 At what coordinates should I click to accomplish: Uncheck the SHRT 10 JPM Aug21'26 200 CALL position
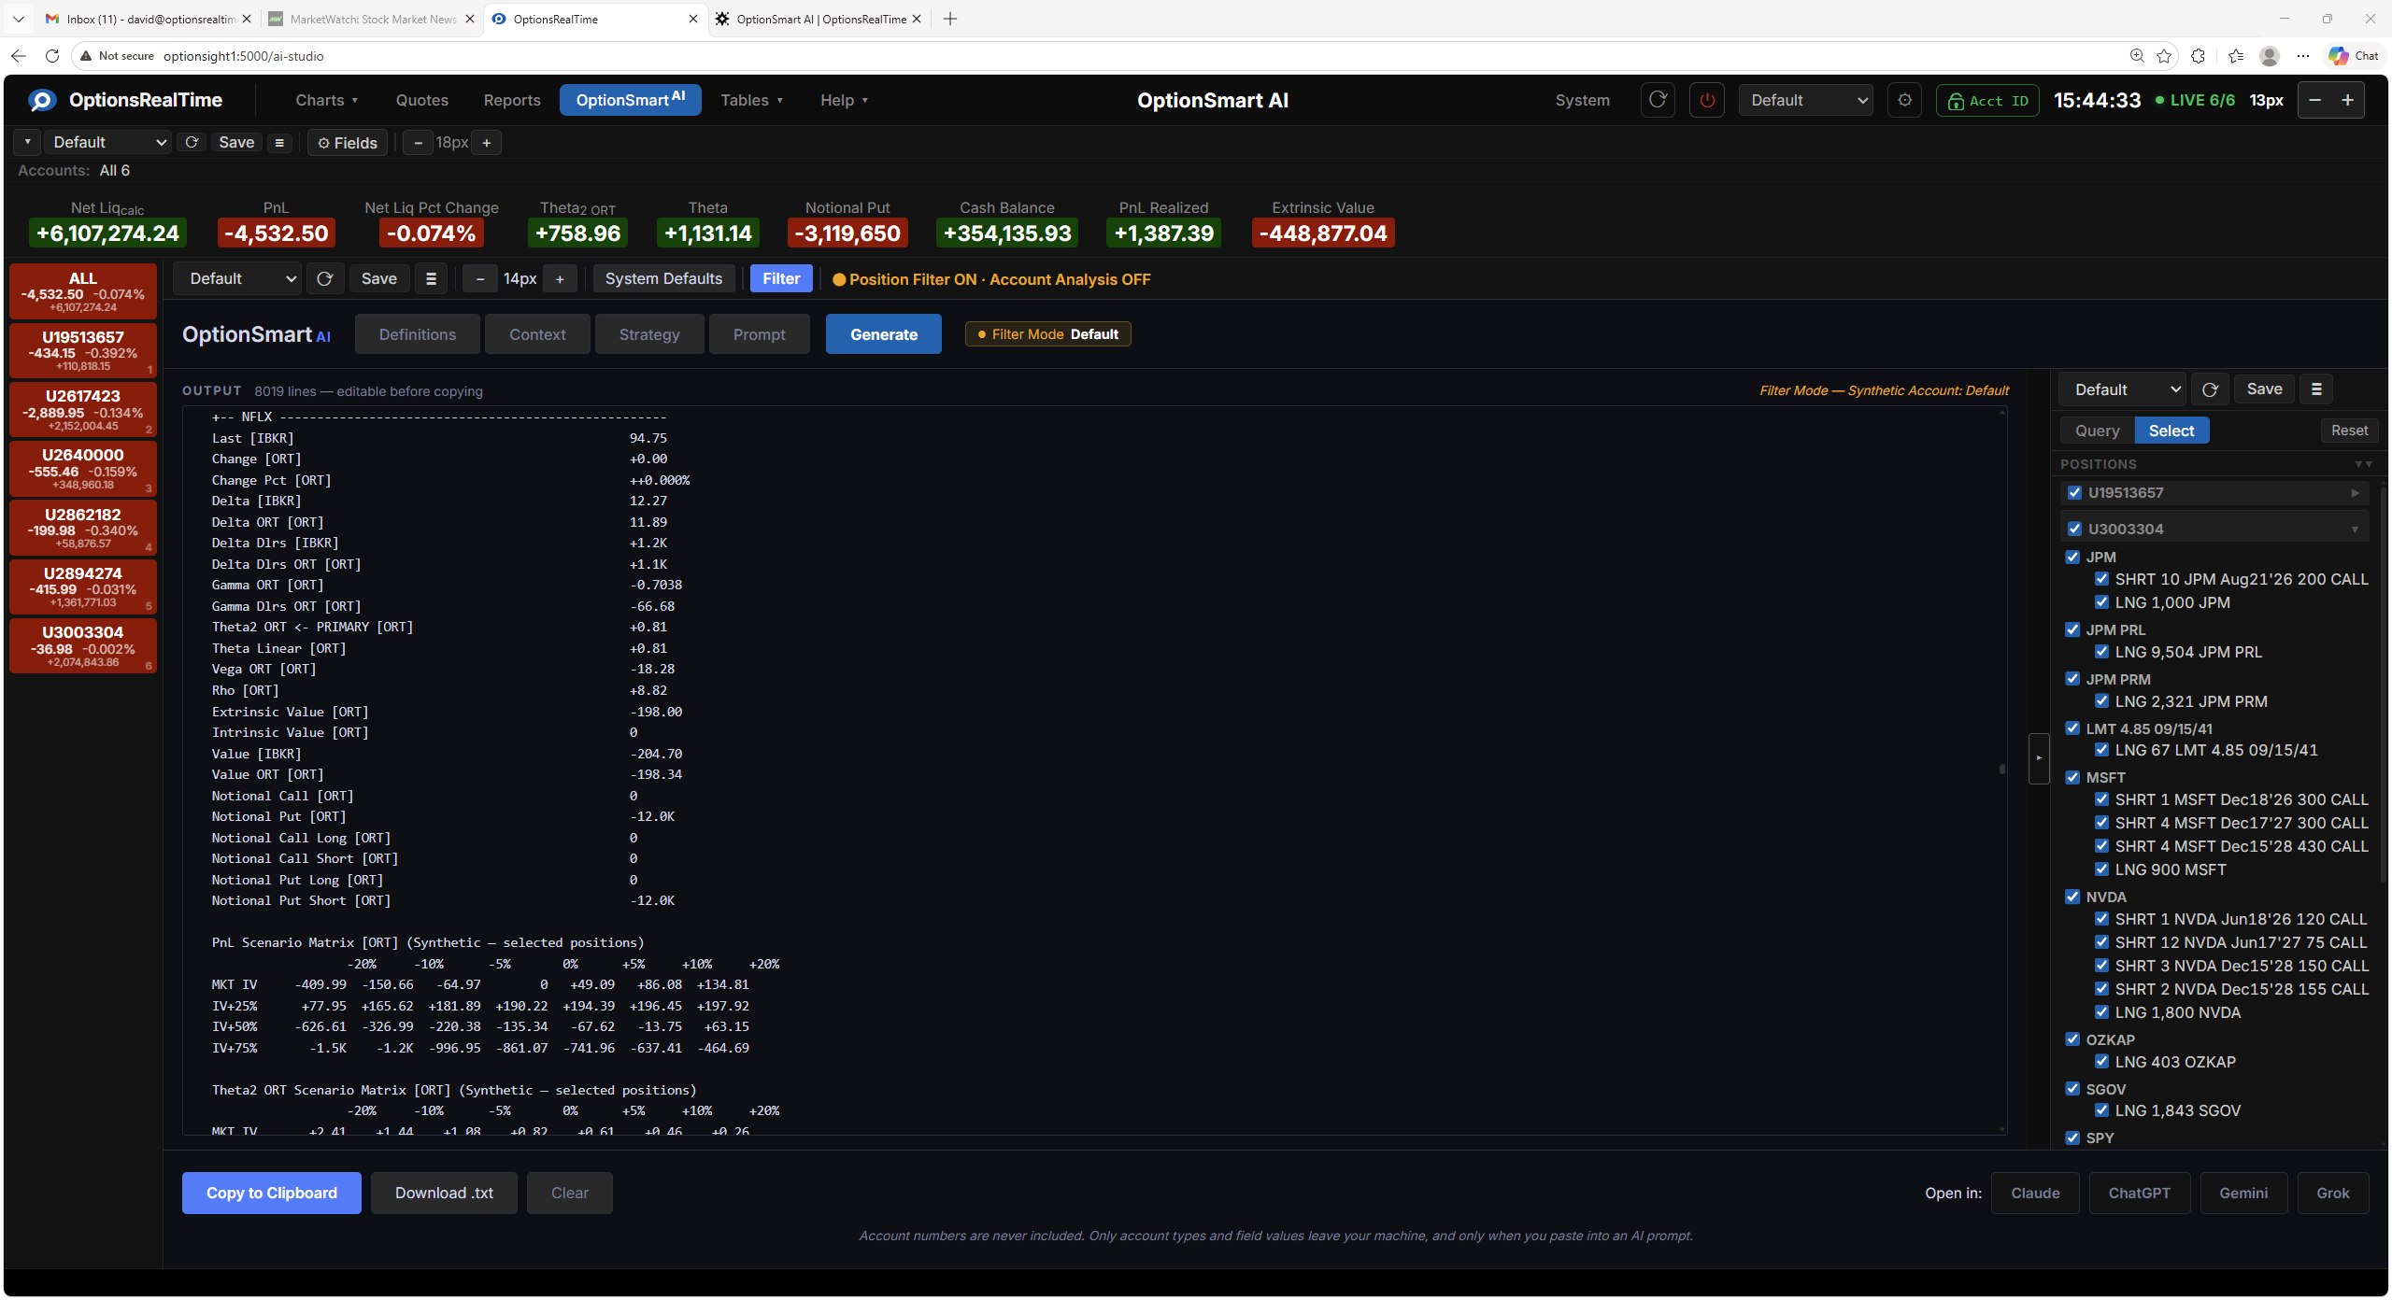click(x=2103, y=579)
